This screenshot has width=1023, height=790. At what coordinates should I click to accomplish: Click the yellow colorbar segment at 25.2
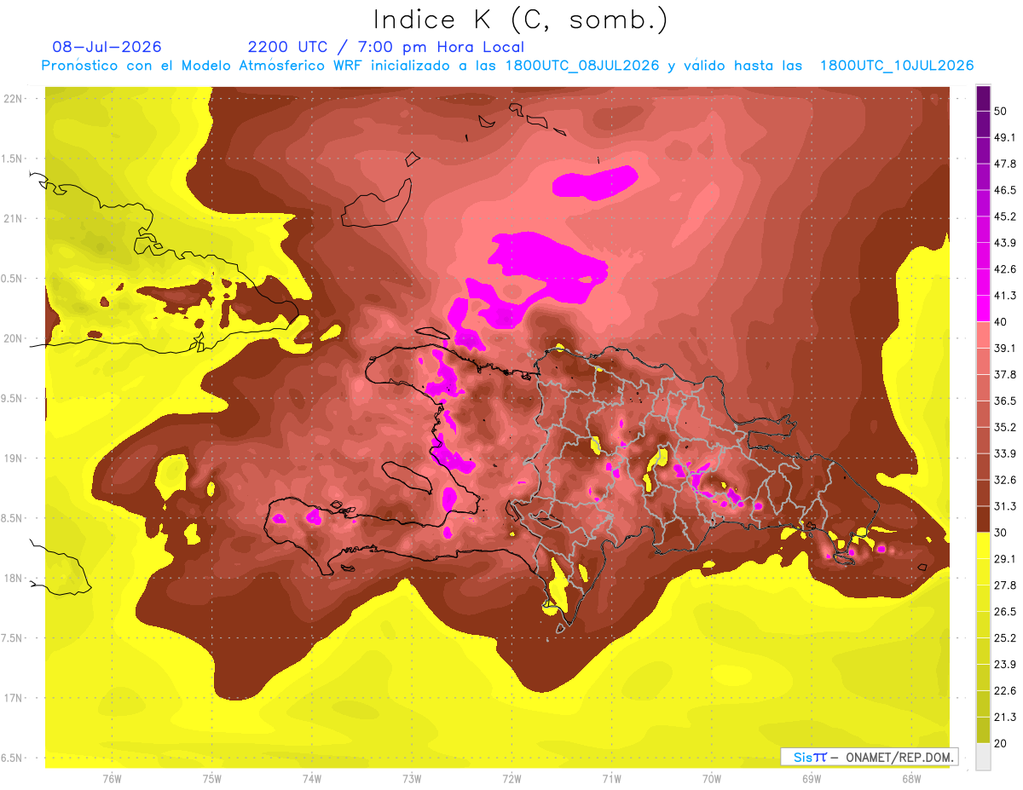pyautogui.click(x=983, y=651)
